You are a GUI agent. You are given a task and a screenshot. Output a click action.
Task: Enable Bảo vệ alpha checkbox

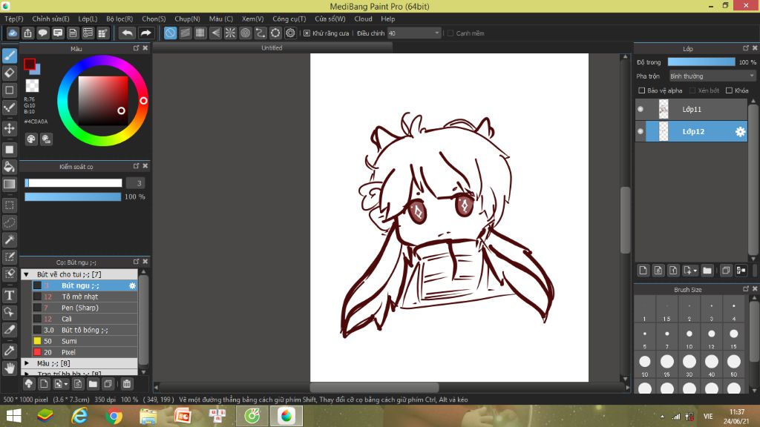[642, 90]
